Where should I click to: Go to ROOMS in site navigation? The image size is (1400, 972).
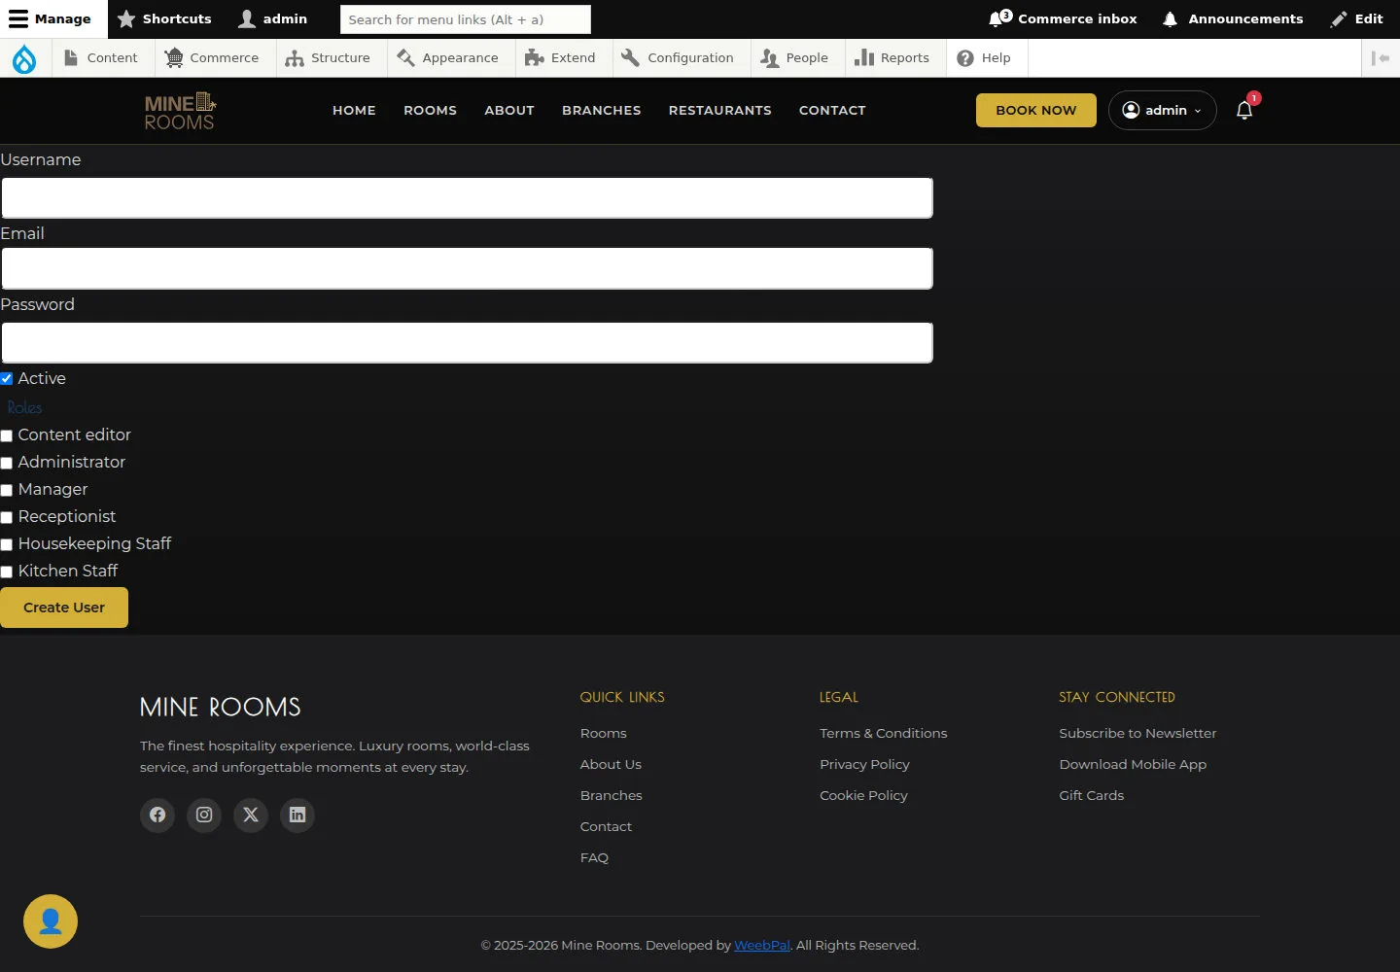tap(430, 111)
